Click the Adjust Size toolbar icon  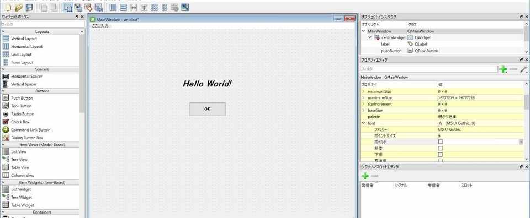185,7
